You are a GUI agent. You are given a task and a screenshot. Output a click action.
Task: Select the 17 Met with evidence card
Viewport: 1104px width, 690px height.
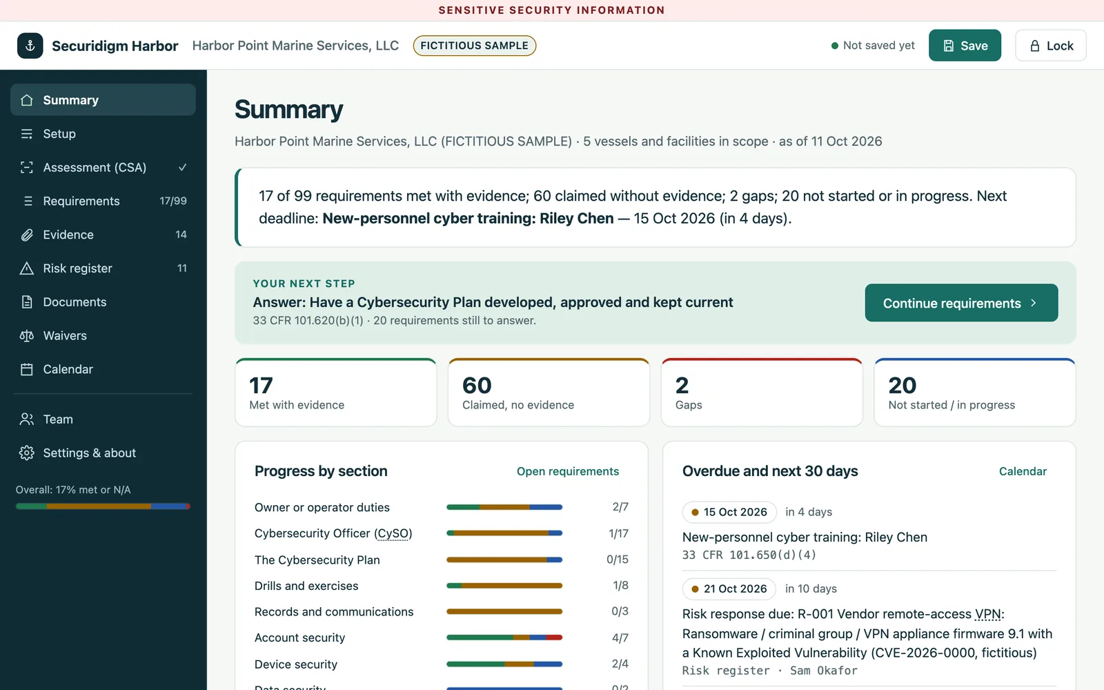click(x=336, y=393)
